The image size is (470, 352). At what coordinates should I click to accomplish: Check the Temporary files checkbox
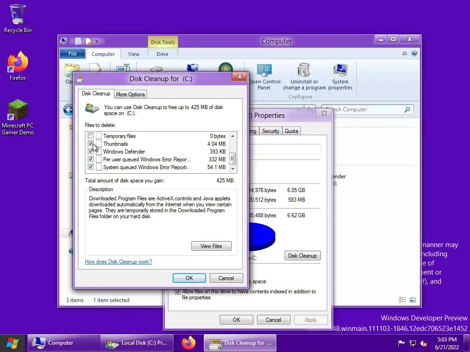coord(90,136)
